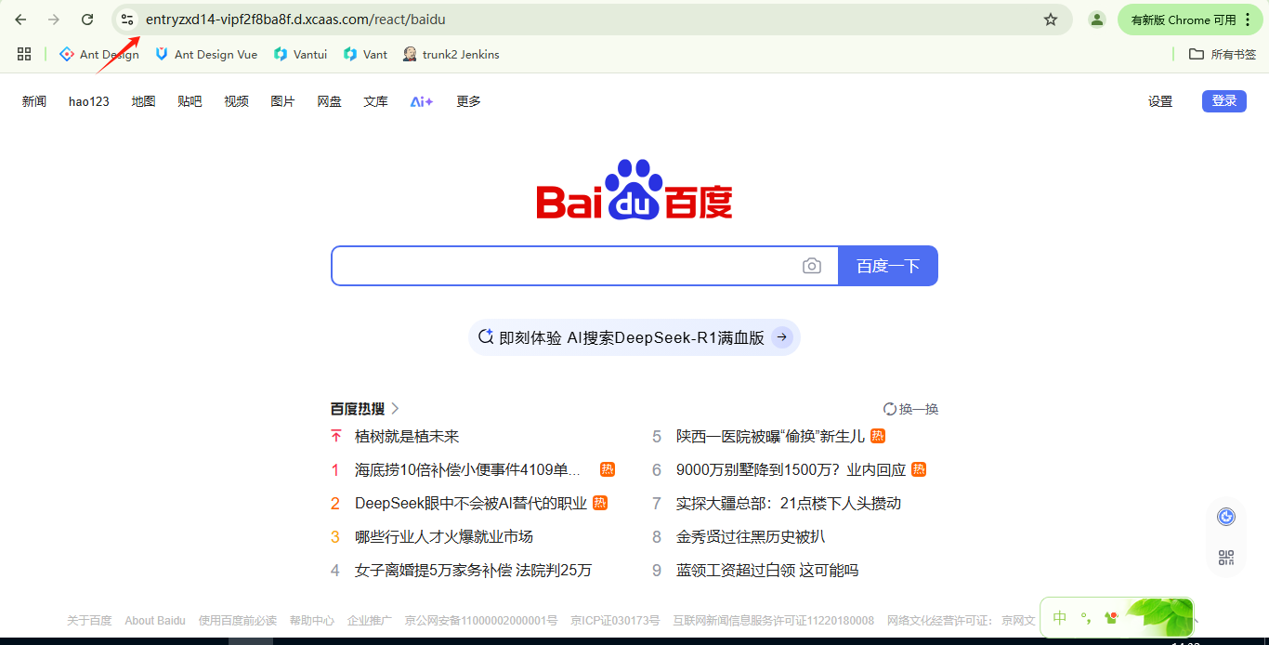Try AI搜索DeepSeek-R1满血版 pill button
This screenshot has height=645, width=1269.
[634, 337]
